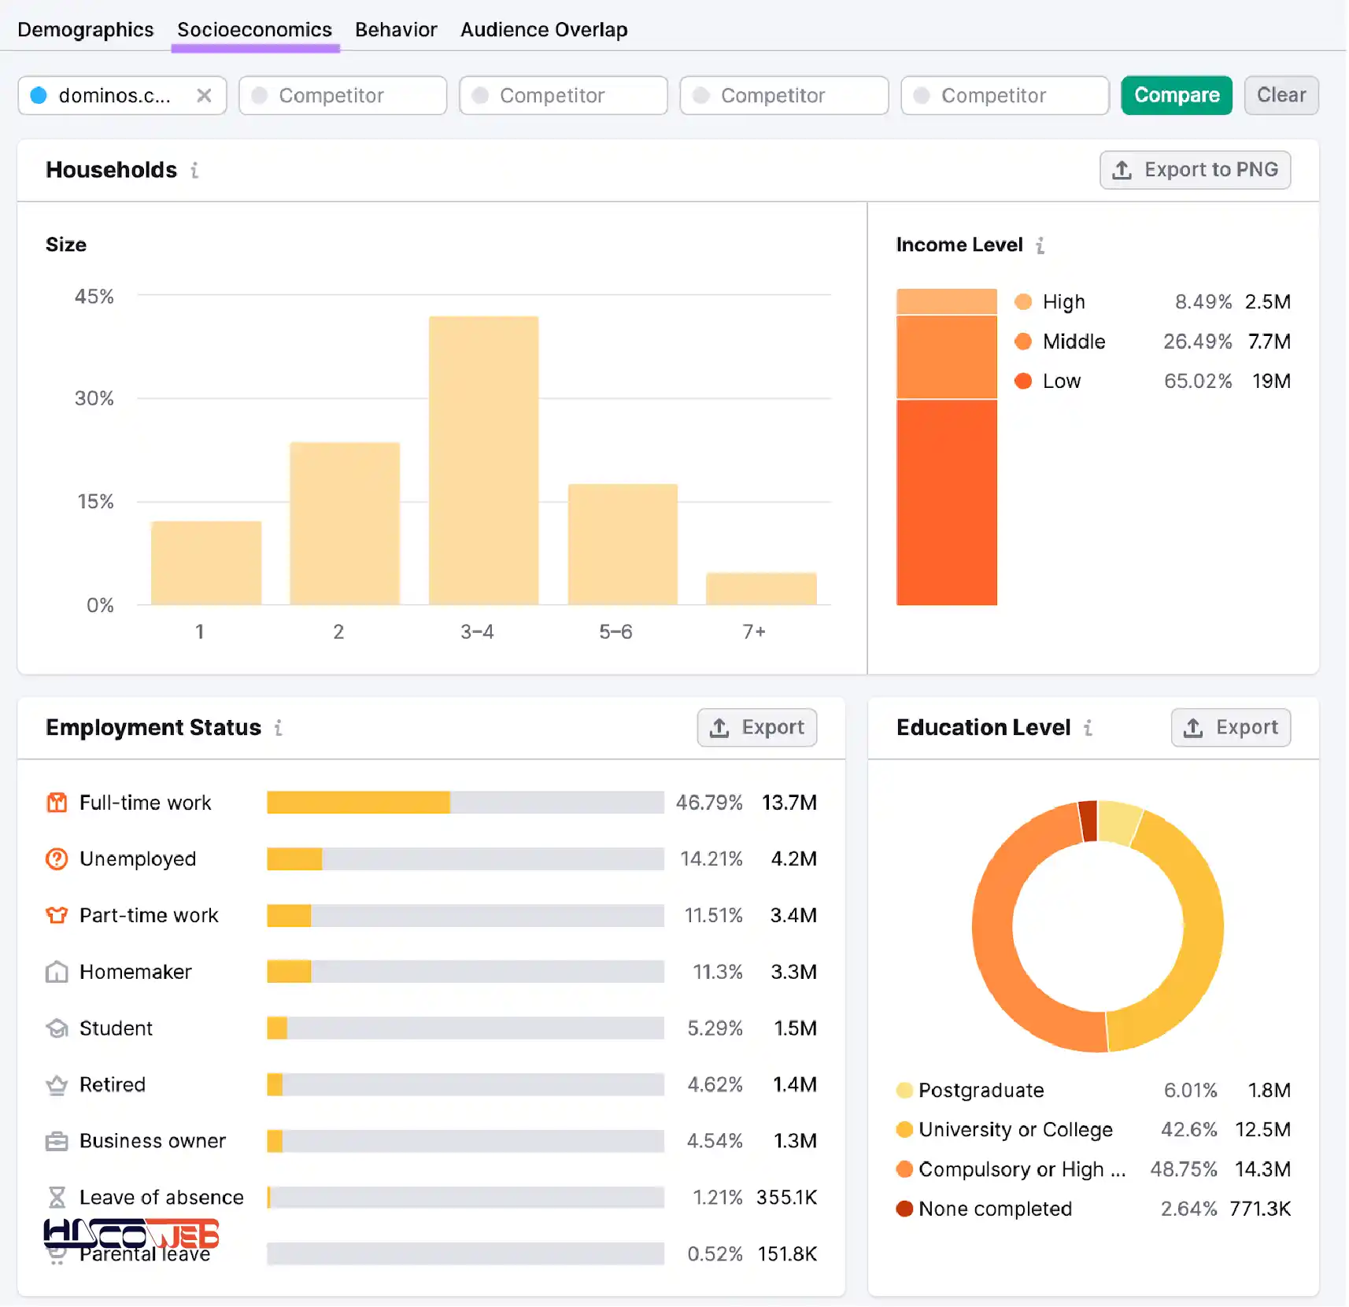The image size is (1349, 1307).
Task: Click the University or College legend dot
Action: pos(904,1130)
